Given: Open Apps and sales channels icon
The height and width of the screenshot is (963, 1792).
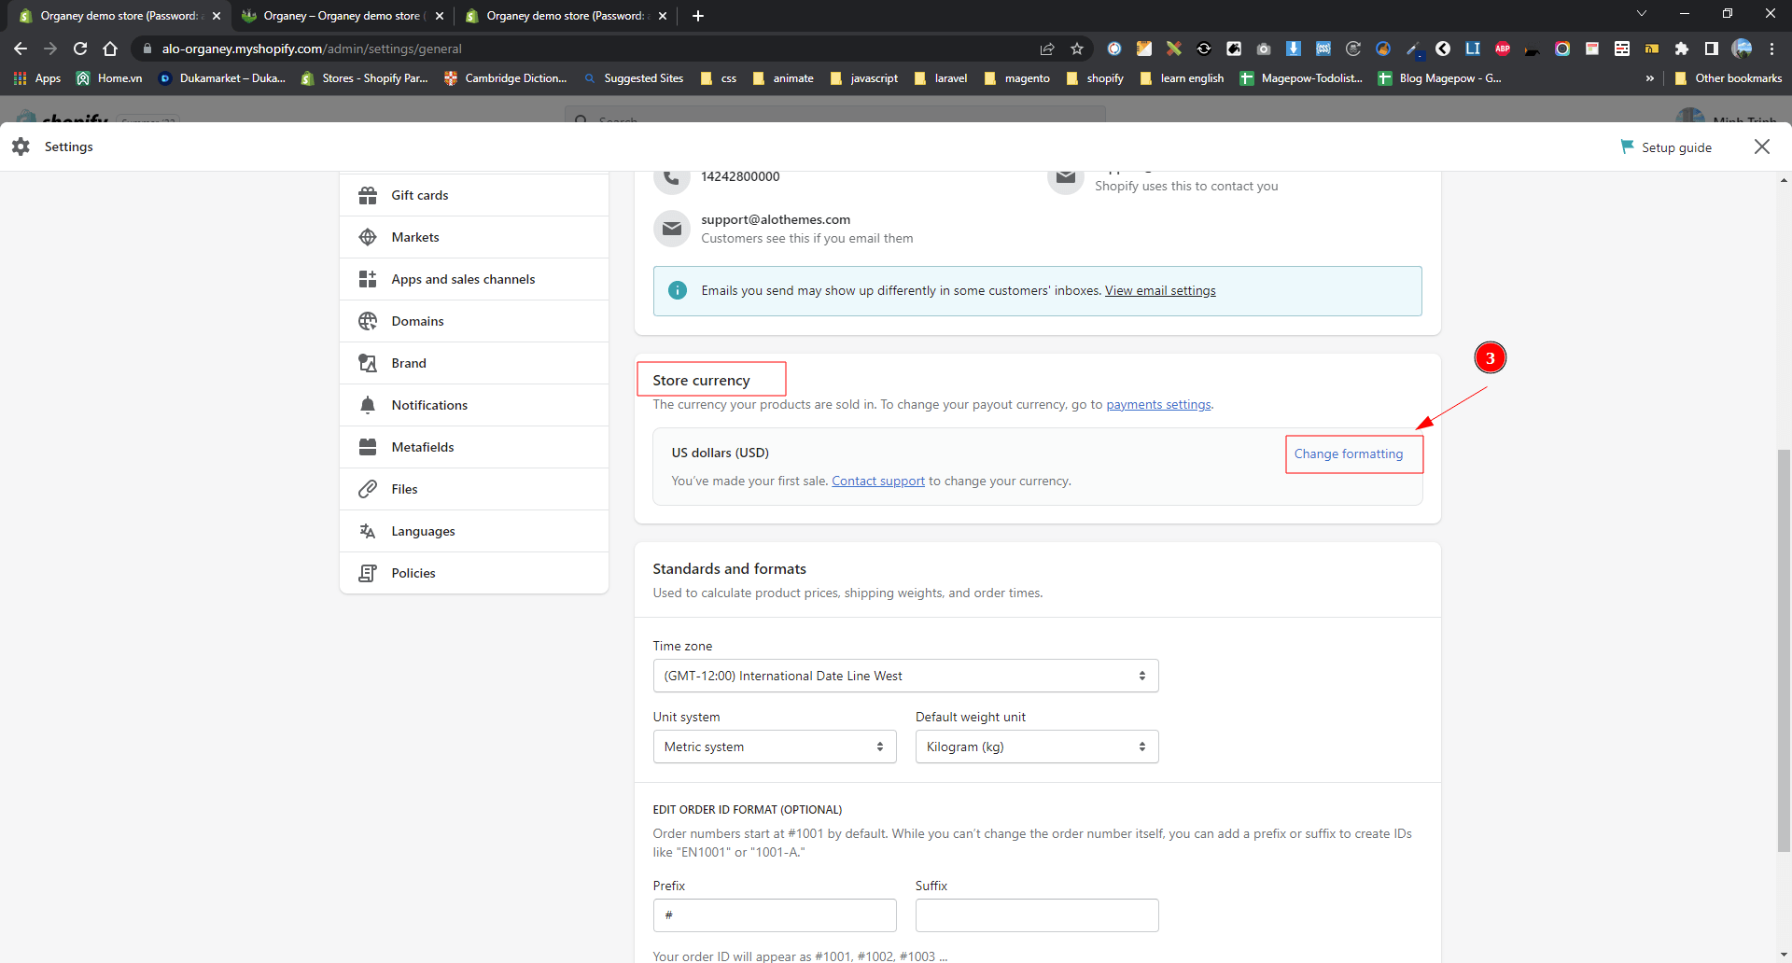Looking at the screenshot, I should [x=368, y=279].
